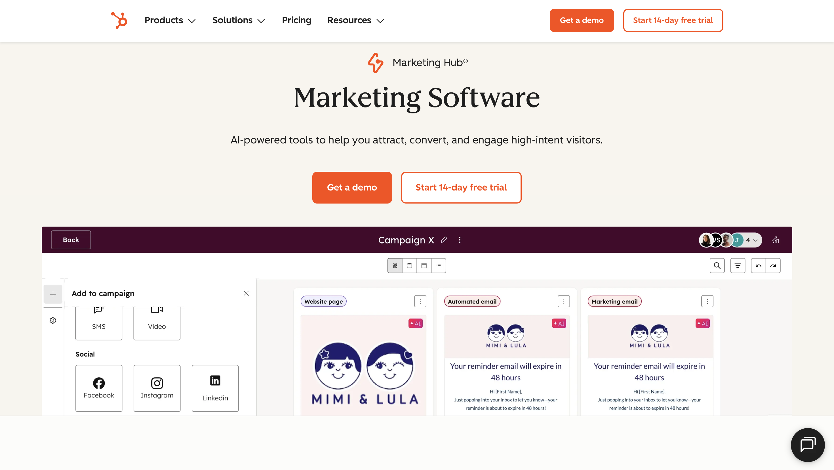Open Campaign X three-dot options menu
Viewport: 834px width, 470px height.
pyautogui.click(x=460, y=240)
